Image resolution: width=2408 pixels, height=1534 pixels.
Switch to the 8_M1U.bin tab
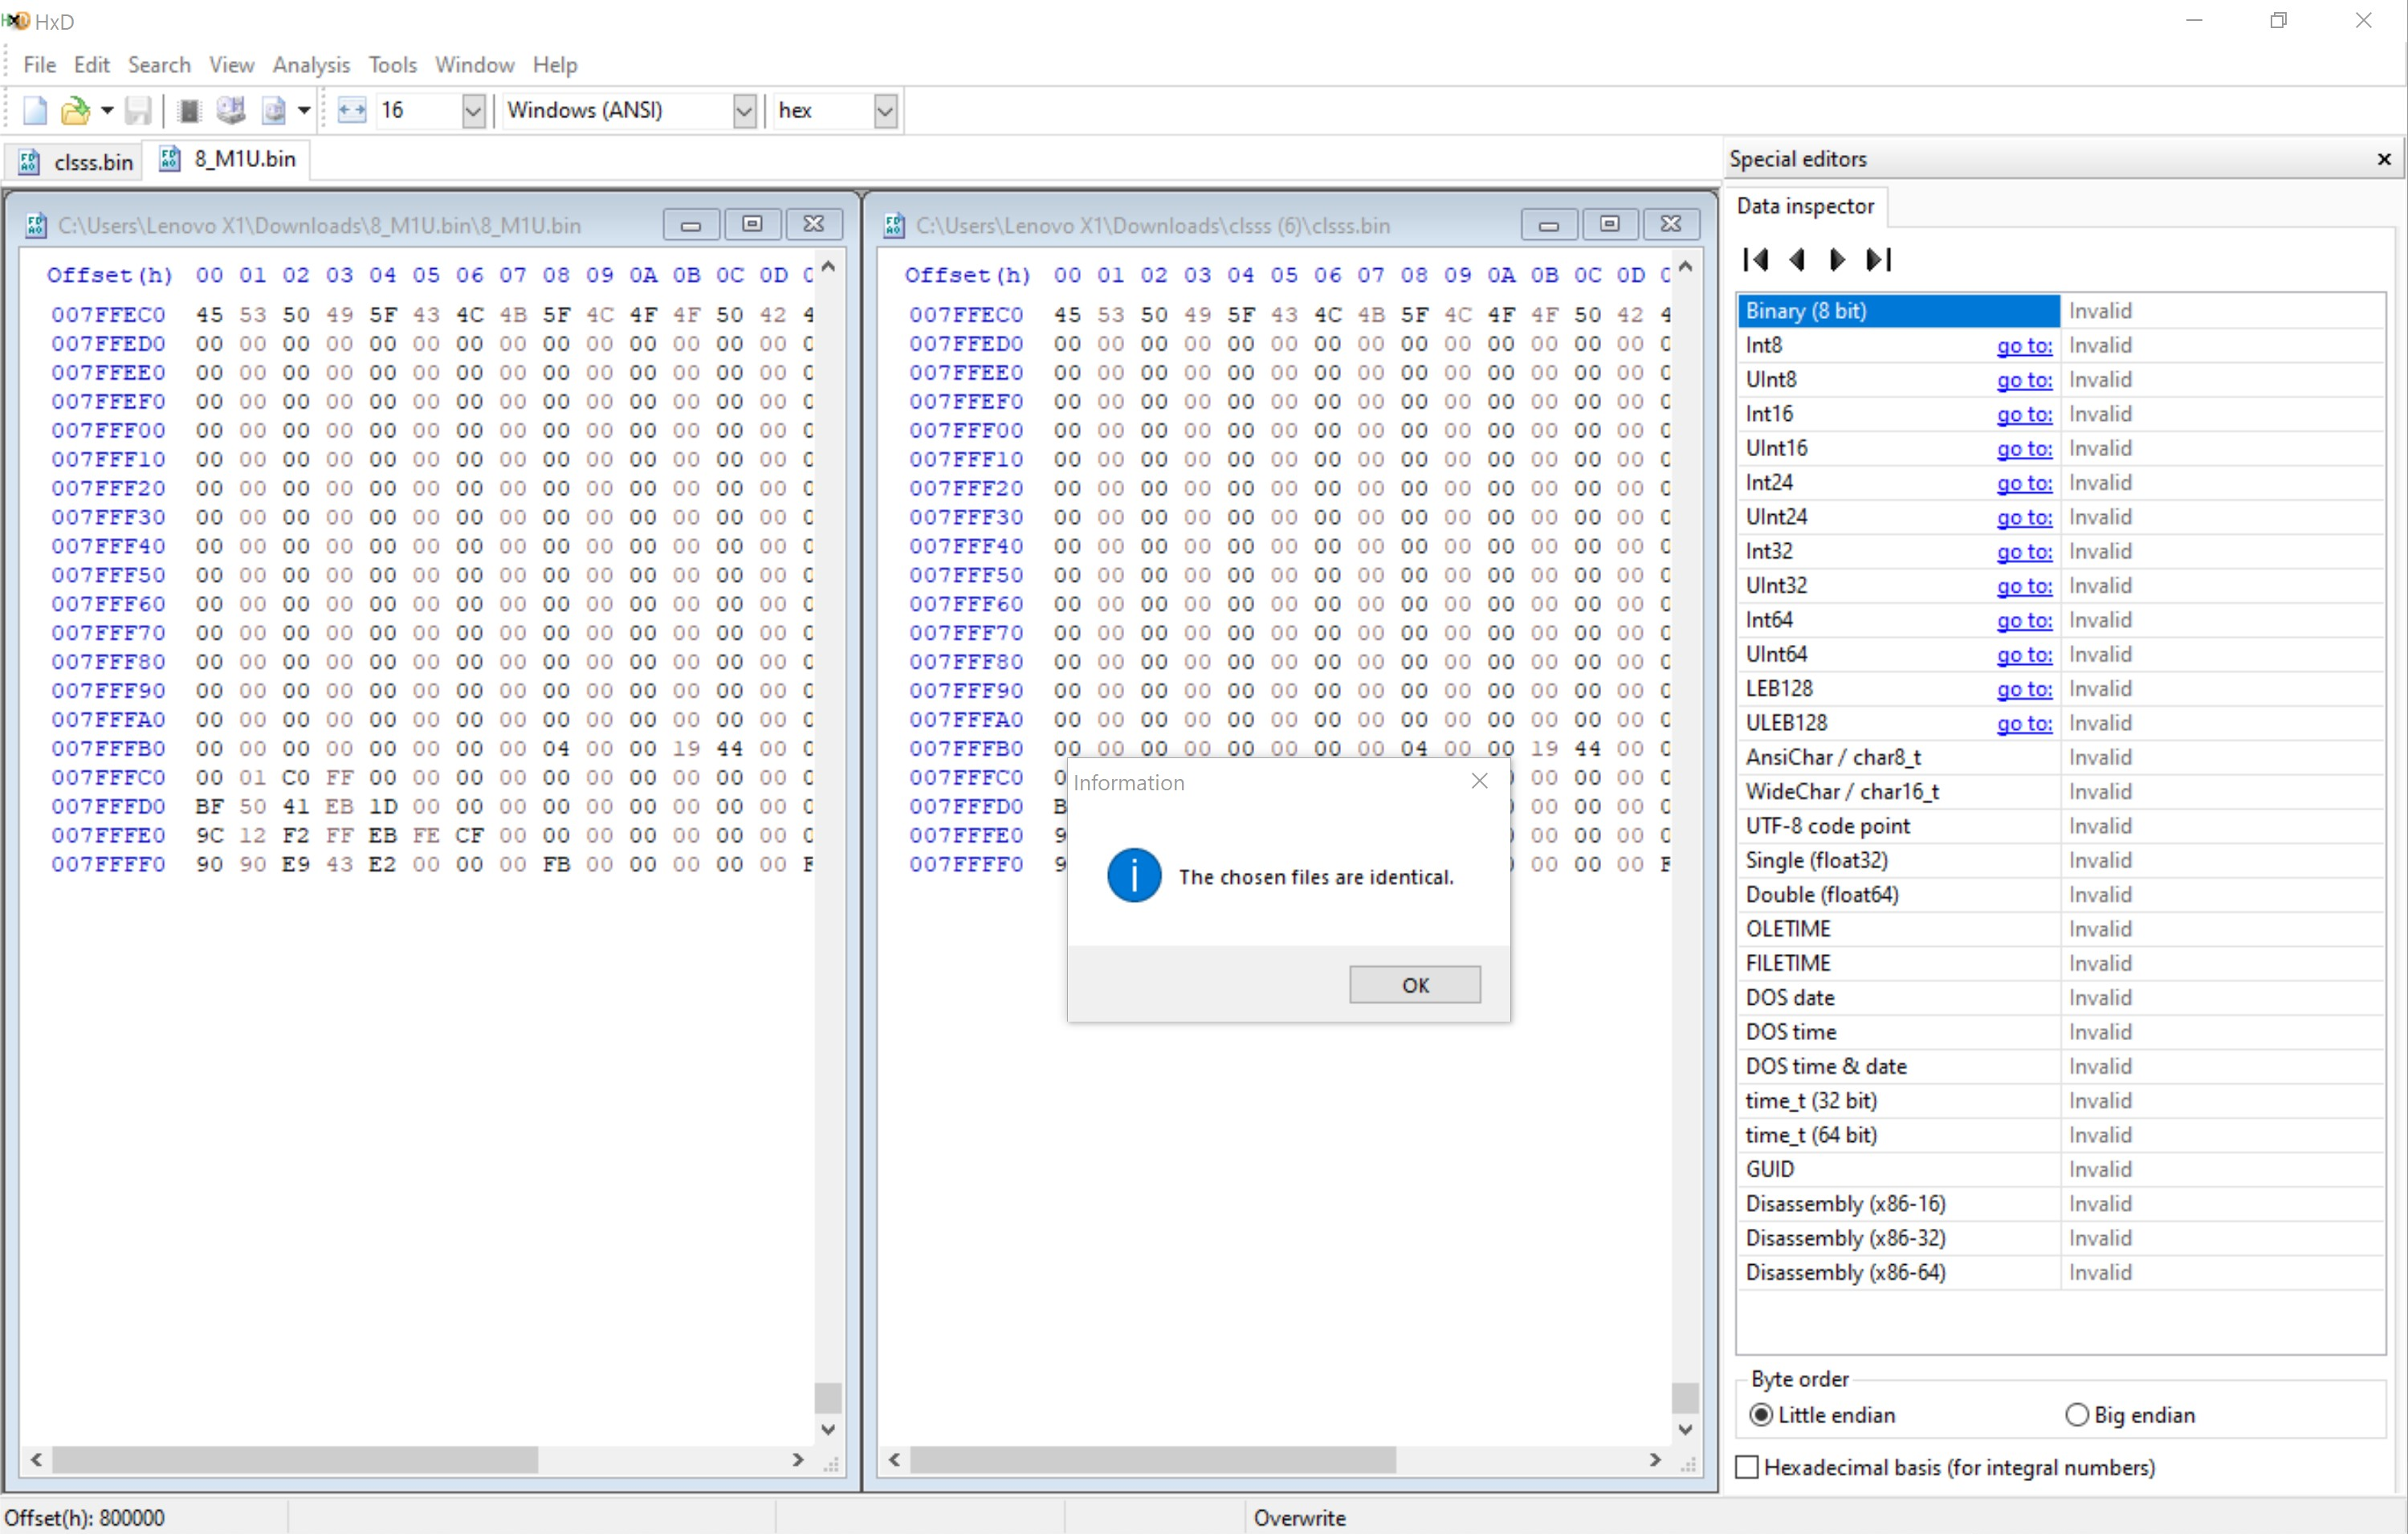point(227,159)
